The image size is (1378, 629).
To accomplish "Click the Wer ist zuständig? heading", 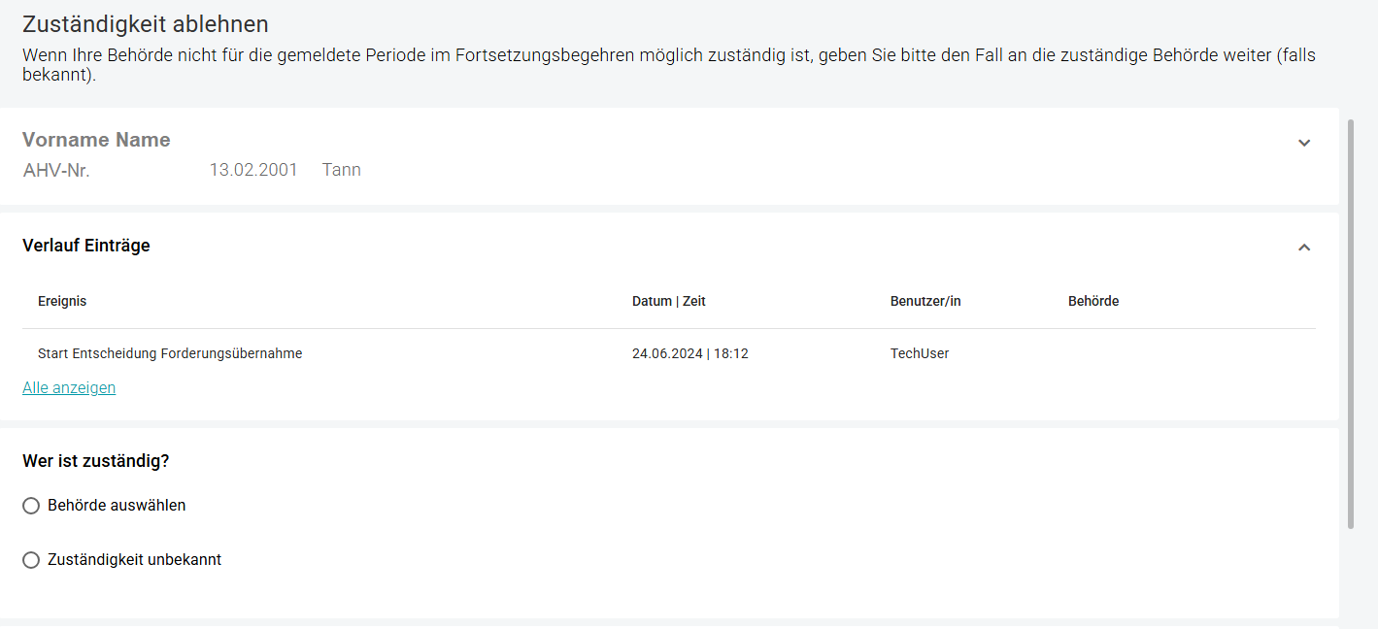I will pos(95,461).
